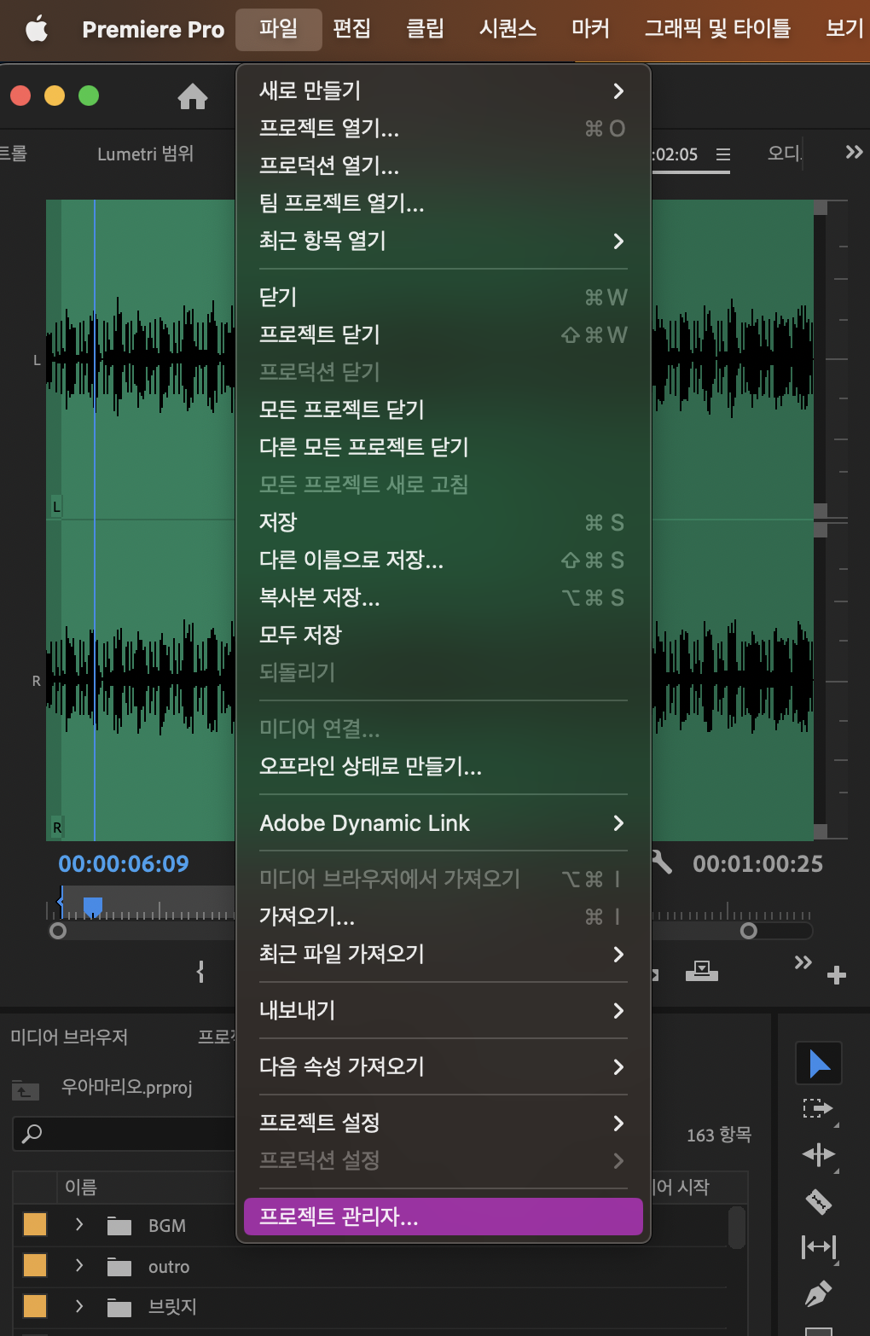Image resolution: width=870 pixels, height=1336 pixels.
Task: Select the Razor tool
Action: (819, 1201)
